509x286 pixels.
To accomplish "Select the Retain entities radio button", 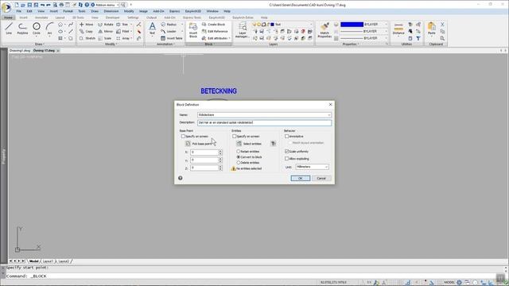I will pos(239,152).
